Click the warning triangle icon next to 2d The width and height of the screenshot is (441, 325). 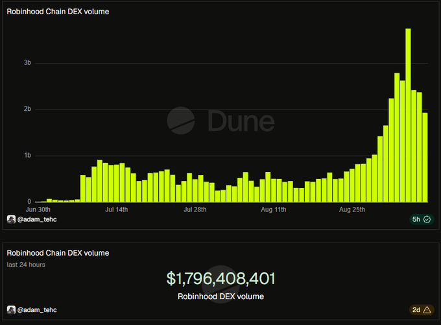pos(427,310)
